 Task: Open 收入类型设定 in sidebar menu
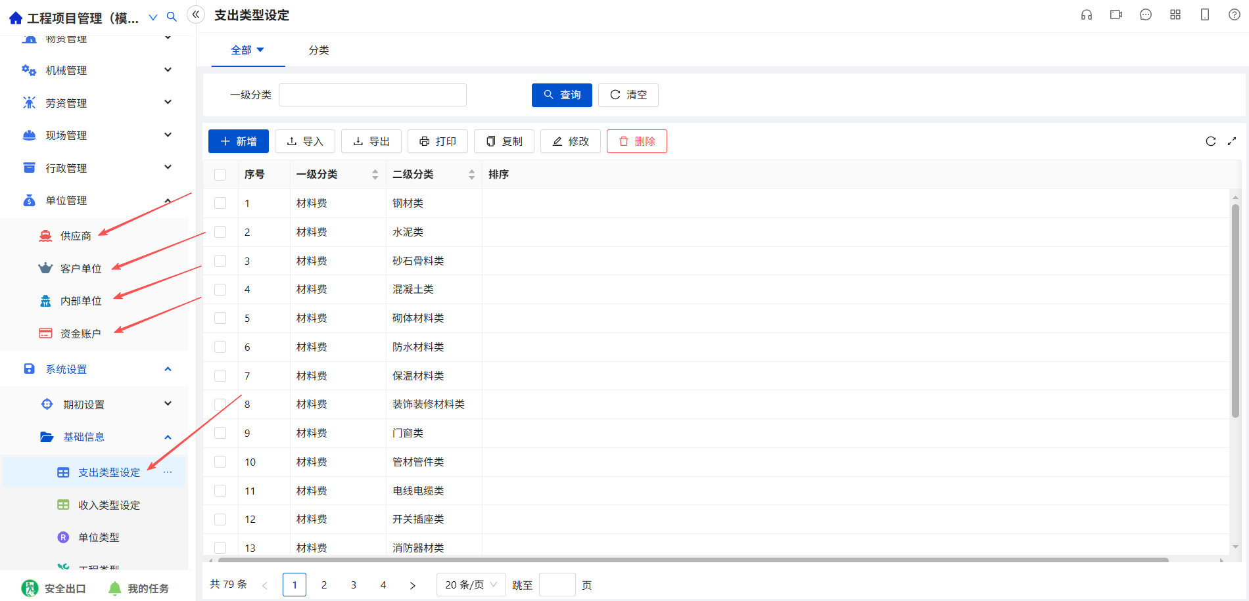point(109,505)
